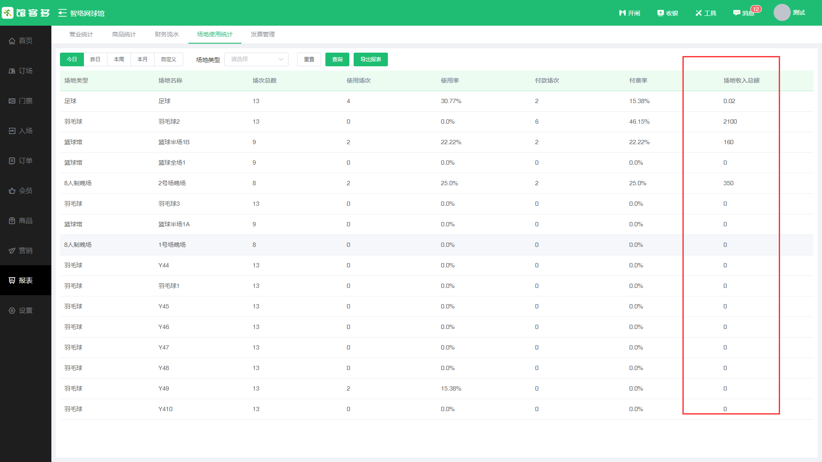Screen dimensions: 822x462
Task: Open the 消息 messages icon with badge
Action: (737, 13)
